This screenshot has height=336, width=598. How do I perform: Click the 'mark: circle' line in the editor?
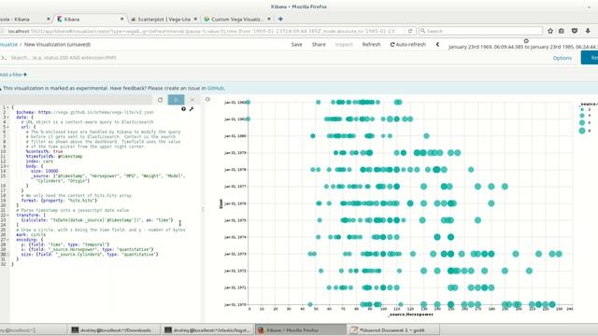tap(31, 234)
